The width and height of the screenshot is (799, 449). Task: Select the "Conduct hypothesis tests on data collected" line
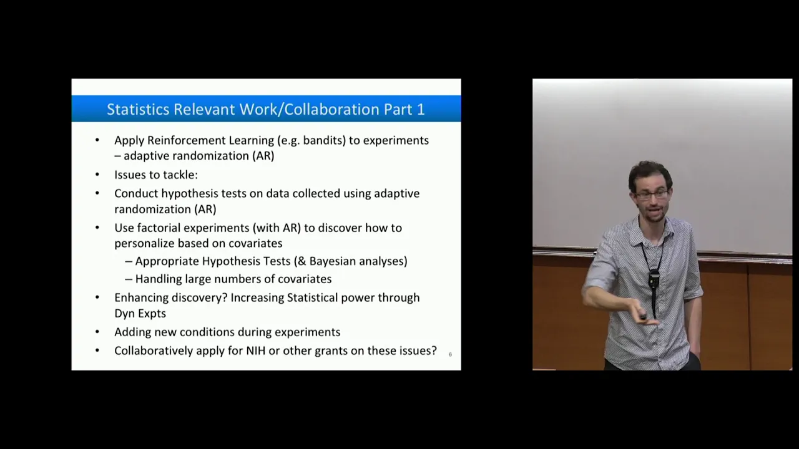point(267,193)
